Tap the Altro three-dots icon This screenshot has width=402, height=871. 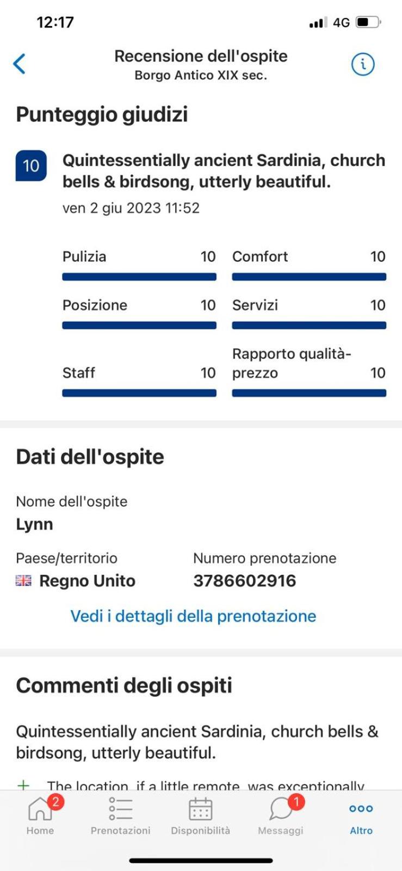click(x=361, y=808)
